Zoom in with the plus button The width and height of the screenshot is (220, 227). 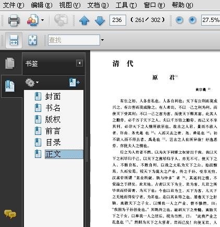[x=192, y=20]
